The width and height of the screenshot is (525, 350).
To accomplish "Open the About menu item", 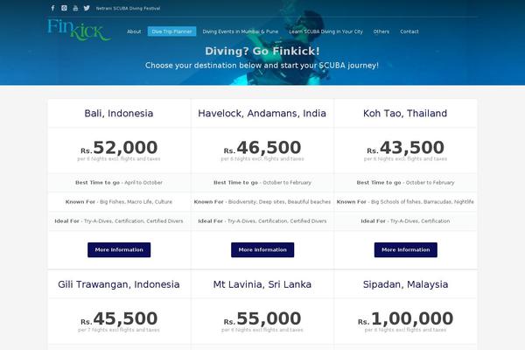I will tap(134, 31).
